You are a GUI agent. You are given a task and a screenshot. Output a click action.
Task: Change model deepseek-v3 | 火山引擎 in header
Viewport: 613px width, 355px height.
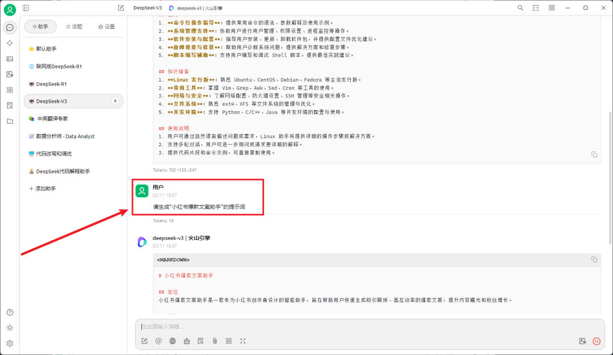tap(195, 8)
